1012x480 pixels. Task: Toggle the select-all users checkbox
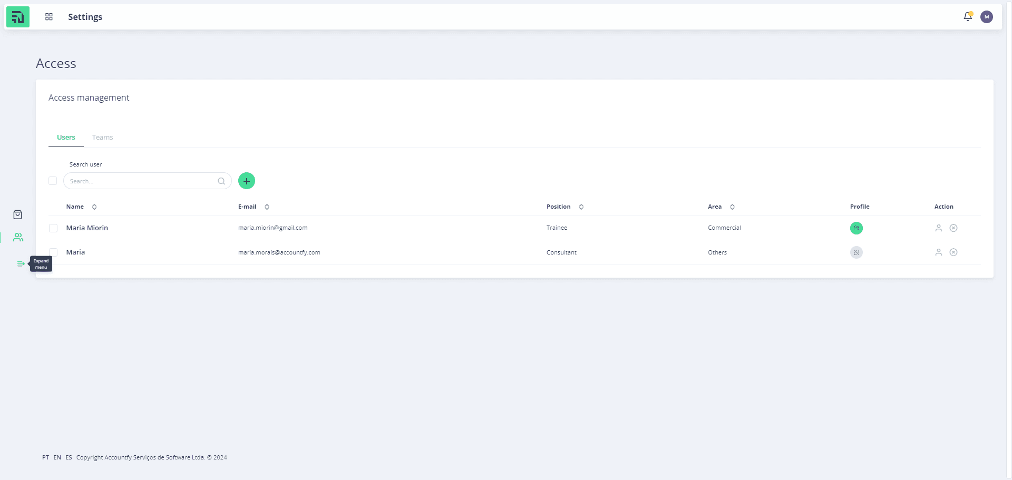pos(53,181)
